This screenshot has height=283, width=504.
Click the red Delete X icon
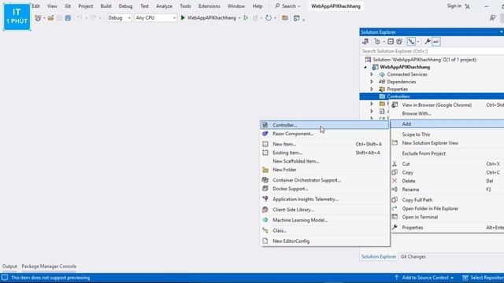point(395,181)
